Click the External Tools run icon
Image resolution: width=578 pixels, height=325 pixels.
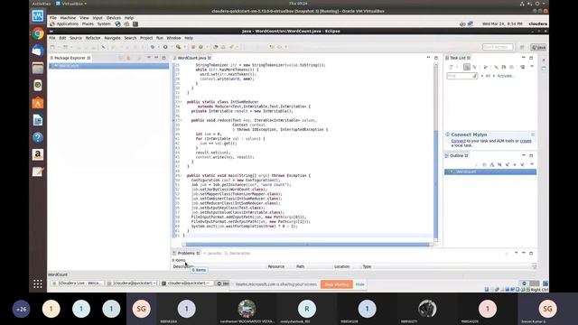point(179,47)
